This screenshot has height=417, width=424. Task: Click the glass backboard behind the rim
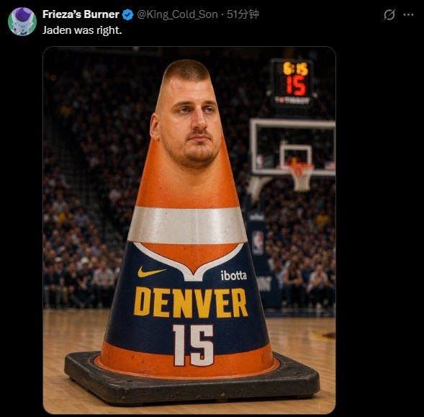tap(294, 146)
